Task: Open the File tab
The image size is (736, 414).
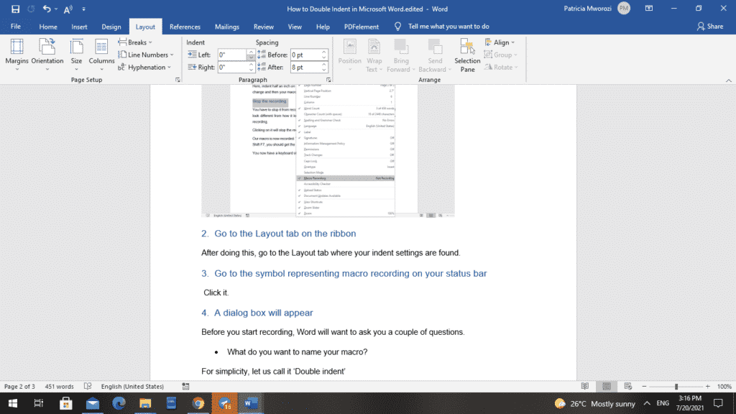Action: pyautogui.click(x=16, y=27)
